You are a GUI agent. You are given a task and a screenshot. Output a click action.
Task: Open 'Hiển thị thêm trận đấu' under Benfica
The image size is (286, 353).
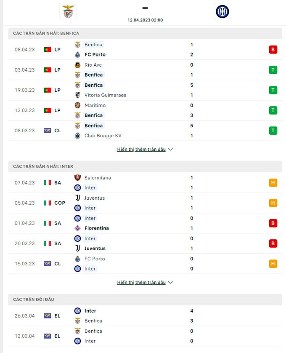coord(141,150)
